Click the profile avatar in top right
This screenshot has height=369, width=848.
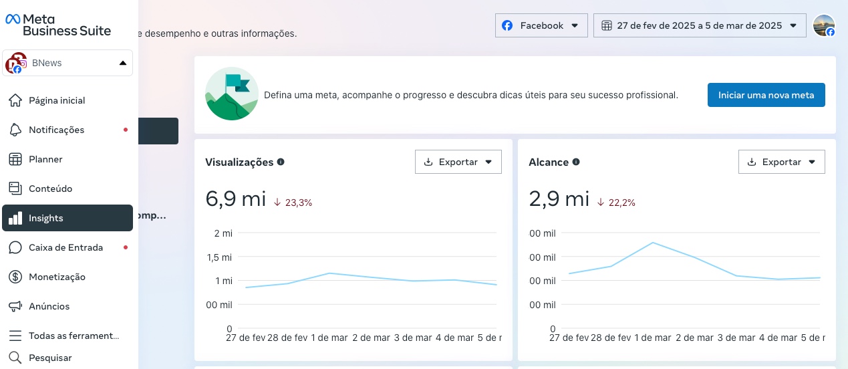click(x=824, y=25)
